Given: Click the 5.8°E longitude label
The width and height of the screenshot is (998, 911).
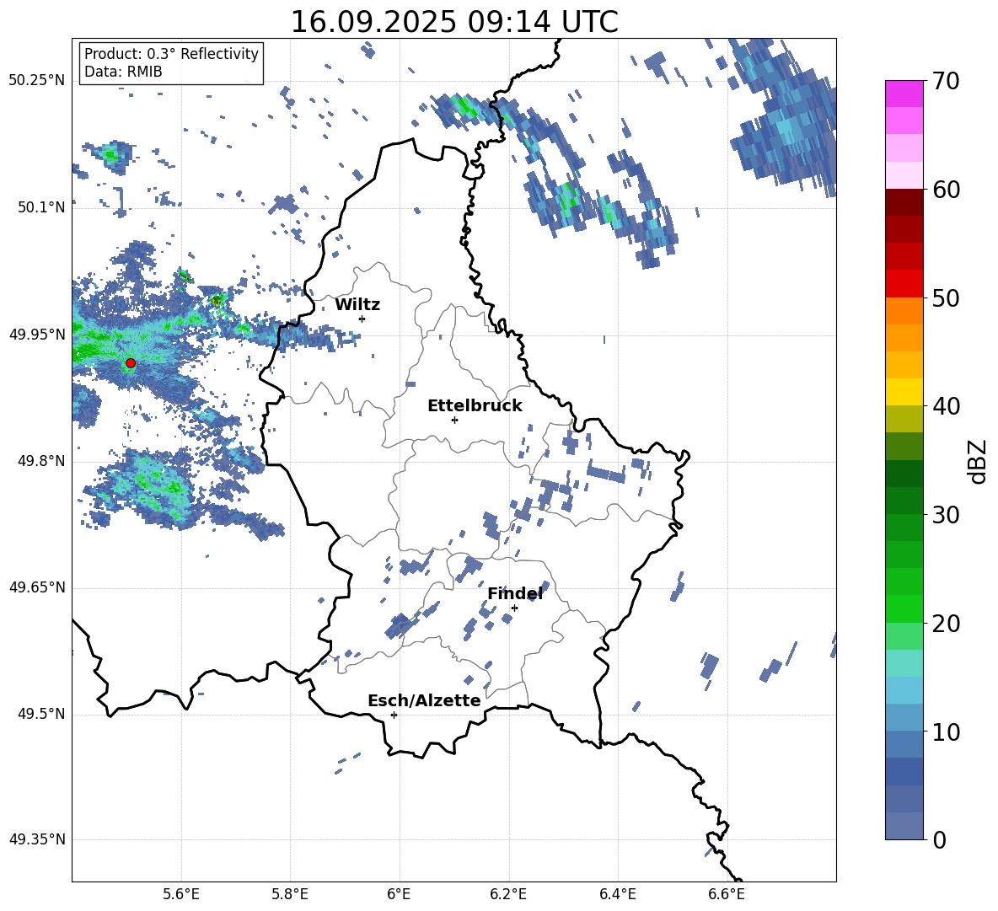Looking at the screenshot, I should [290, 894].
